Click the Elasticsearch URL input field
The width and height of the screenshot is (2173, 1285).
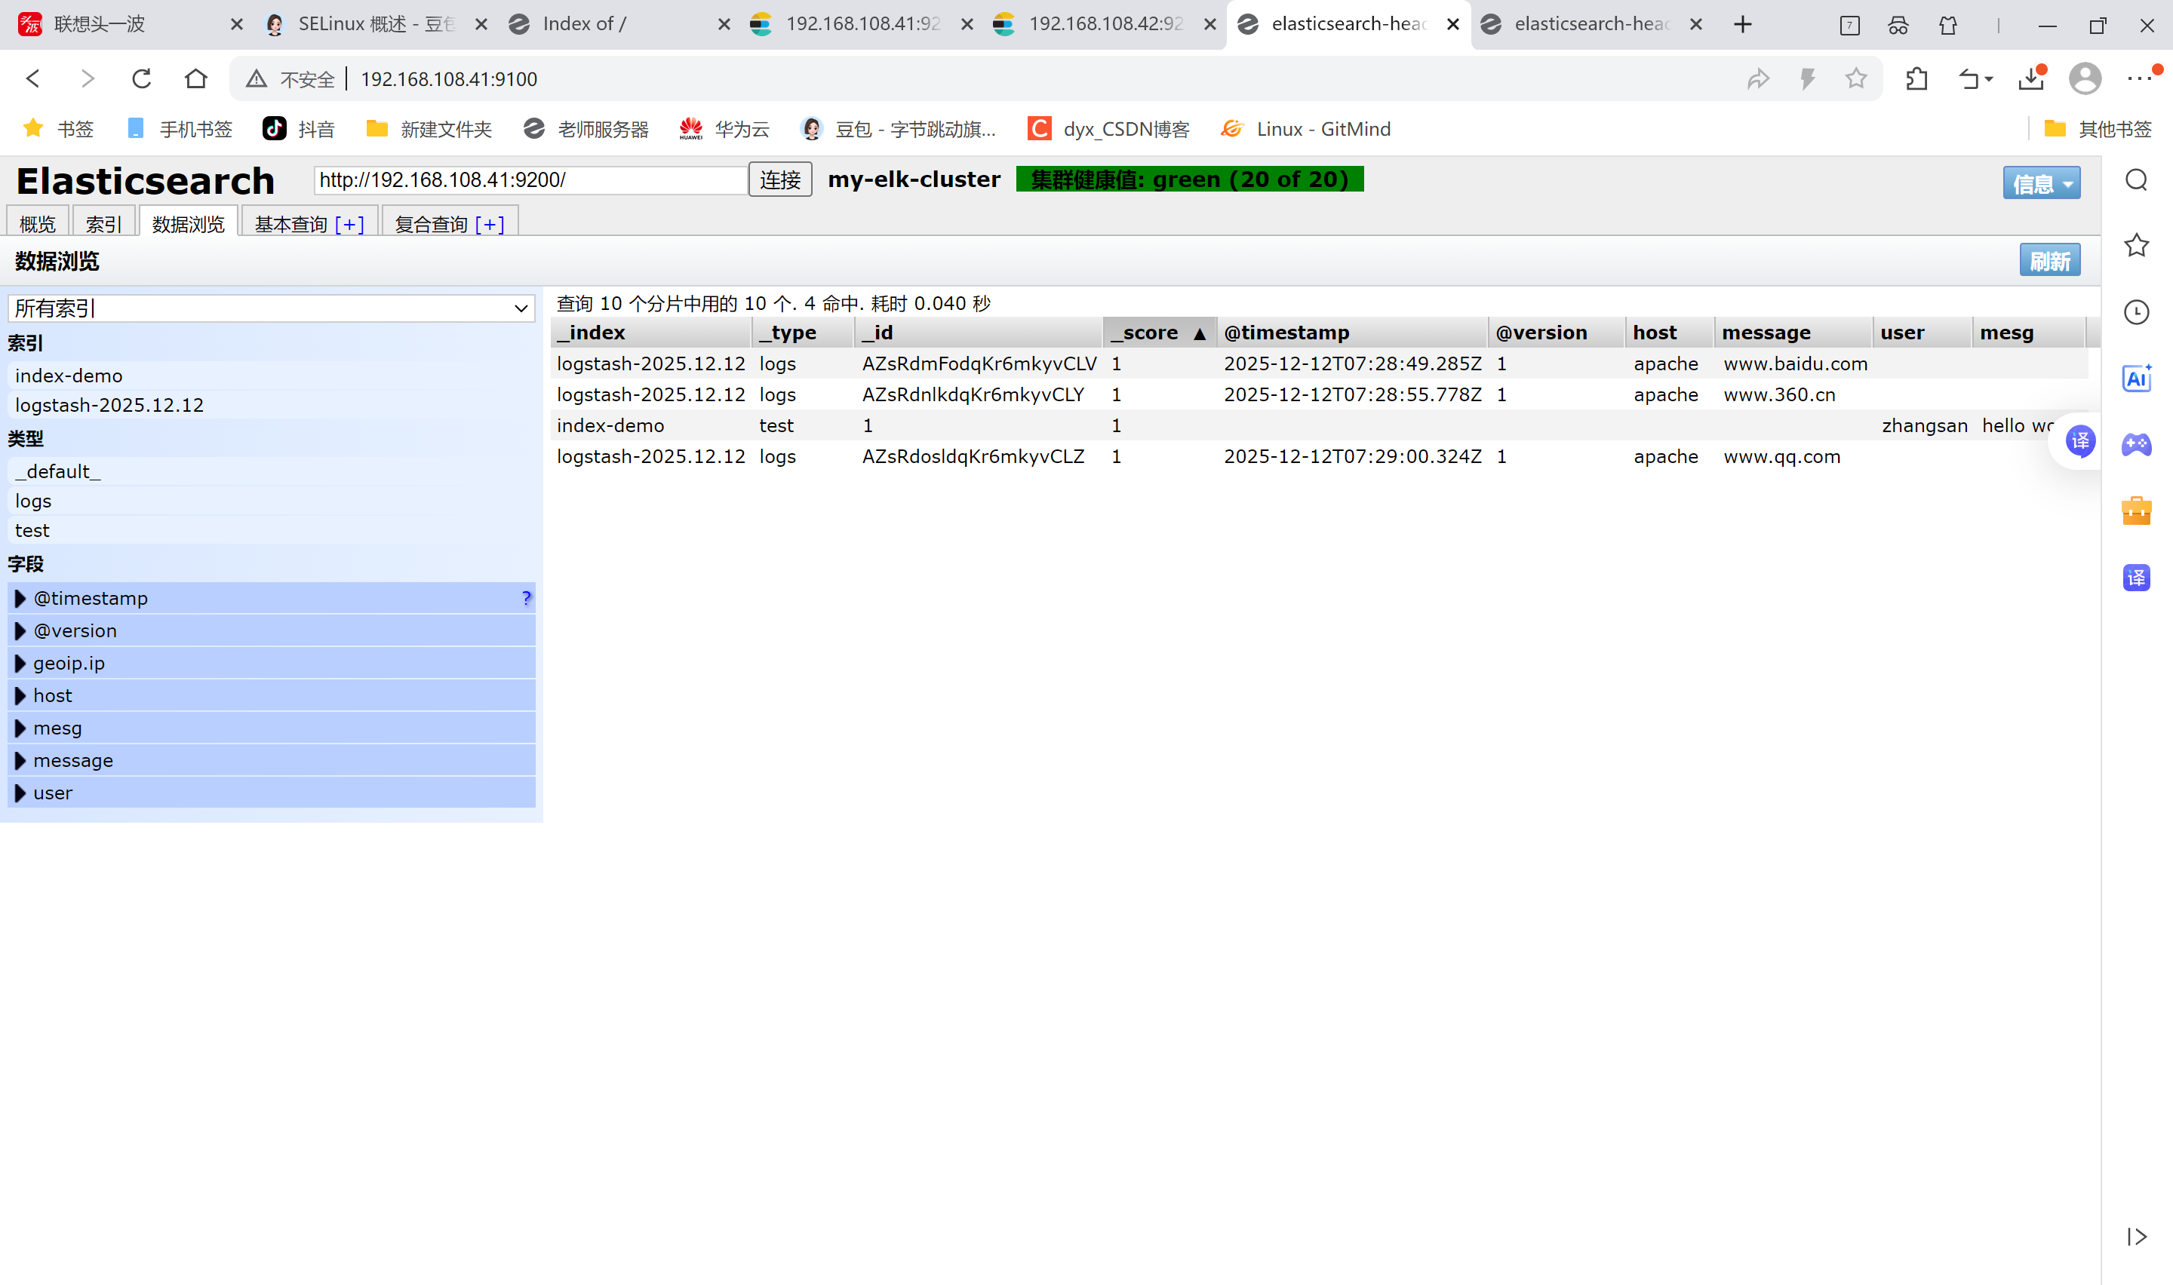point(530,179)
